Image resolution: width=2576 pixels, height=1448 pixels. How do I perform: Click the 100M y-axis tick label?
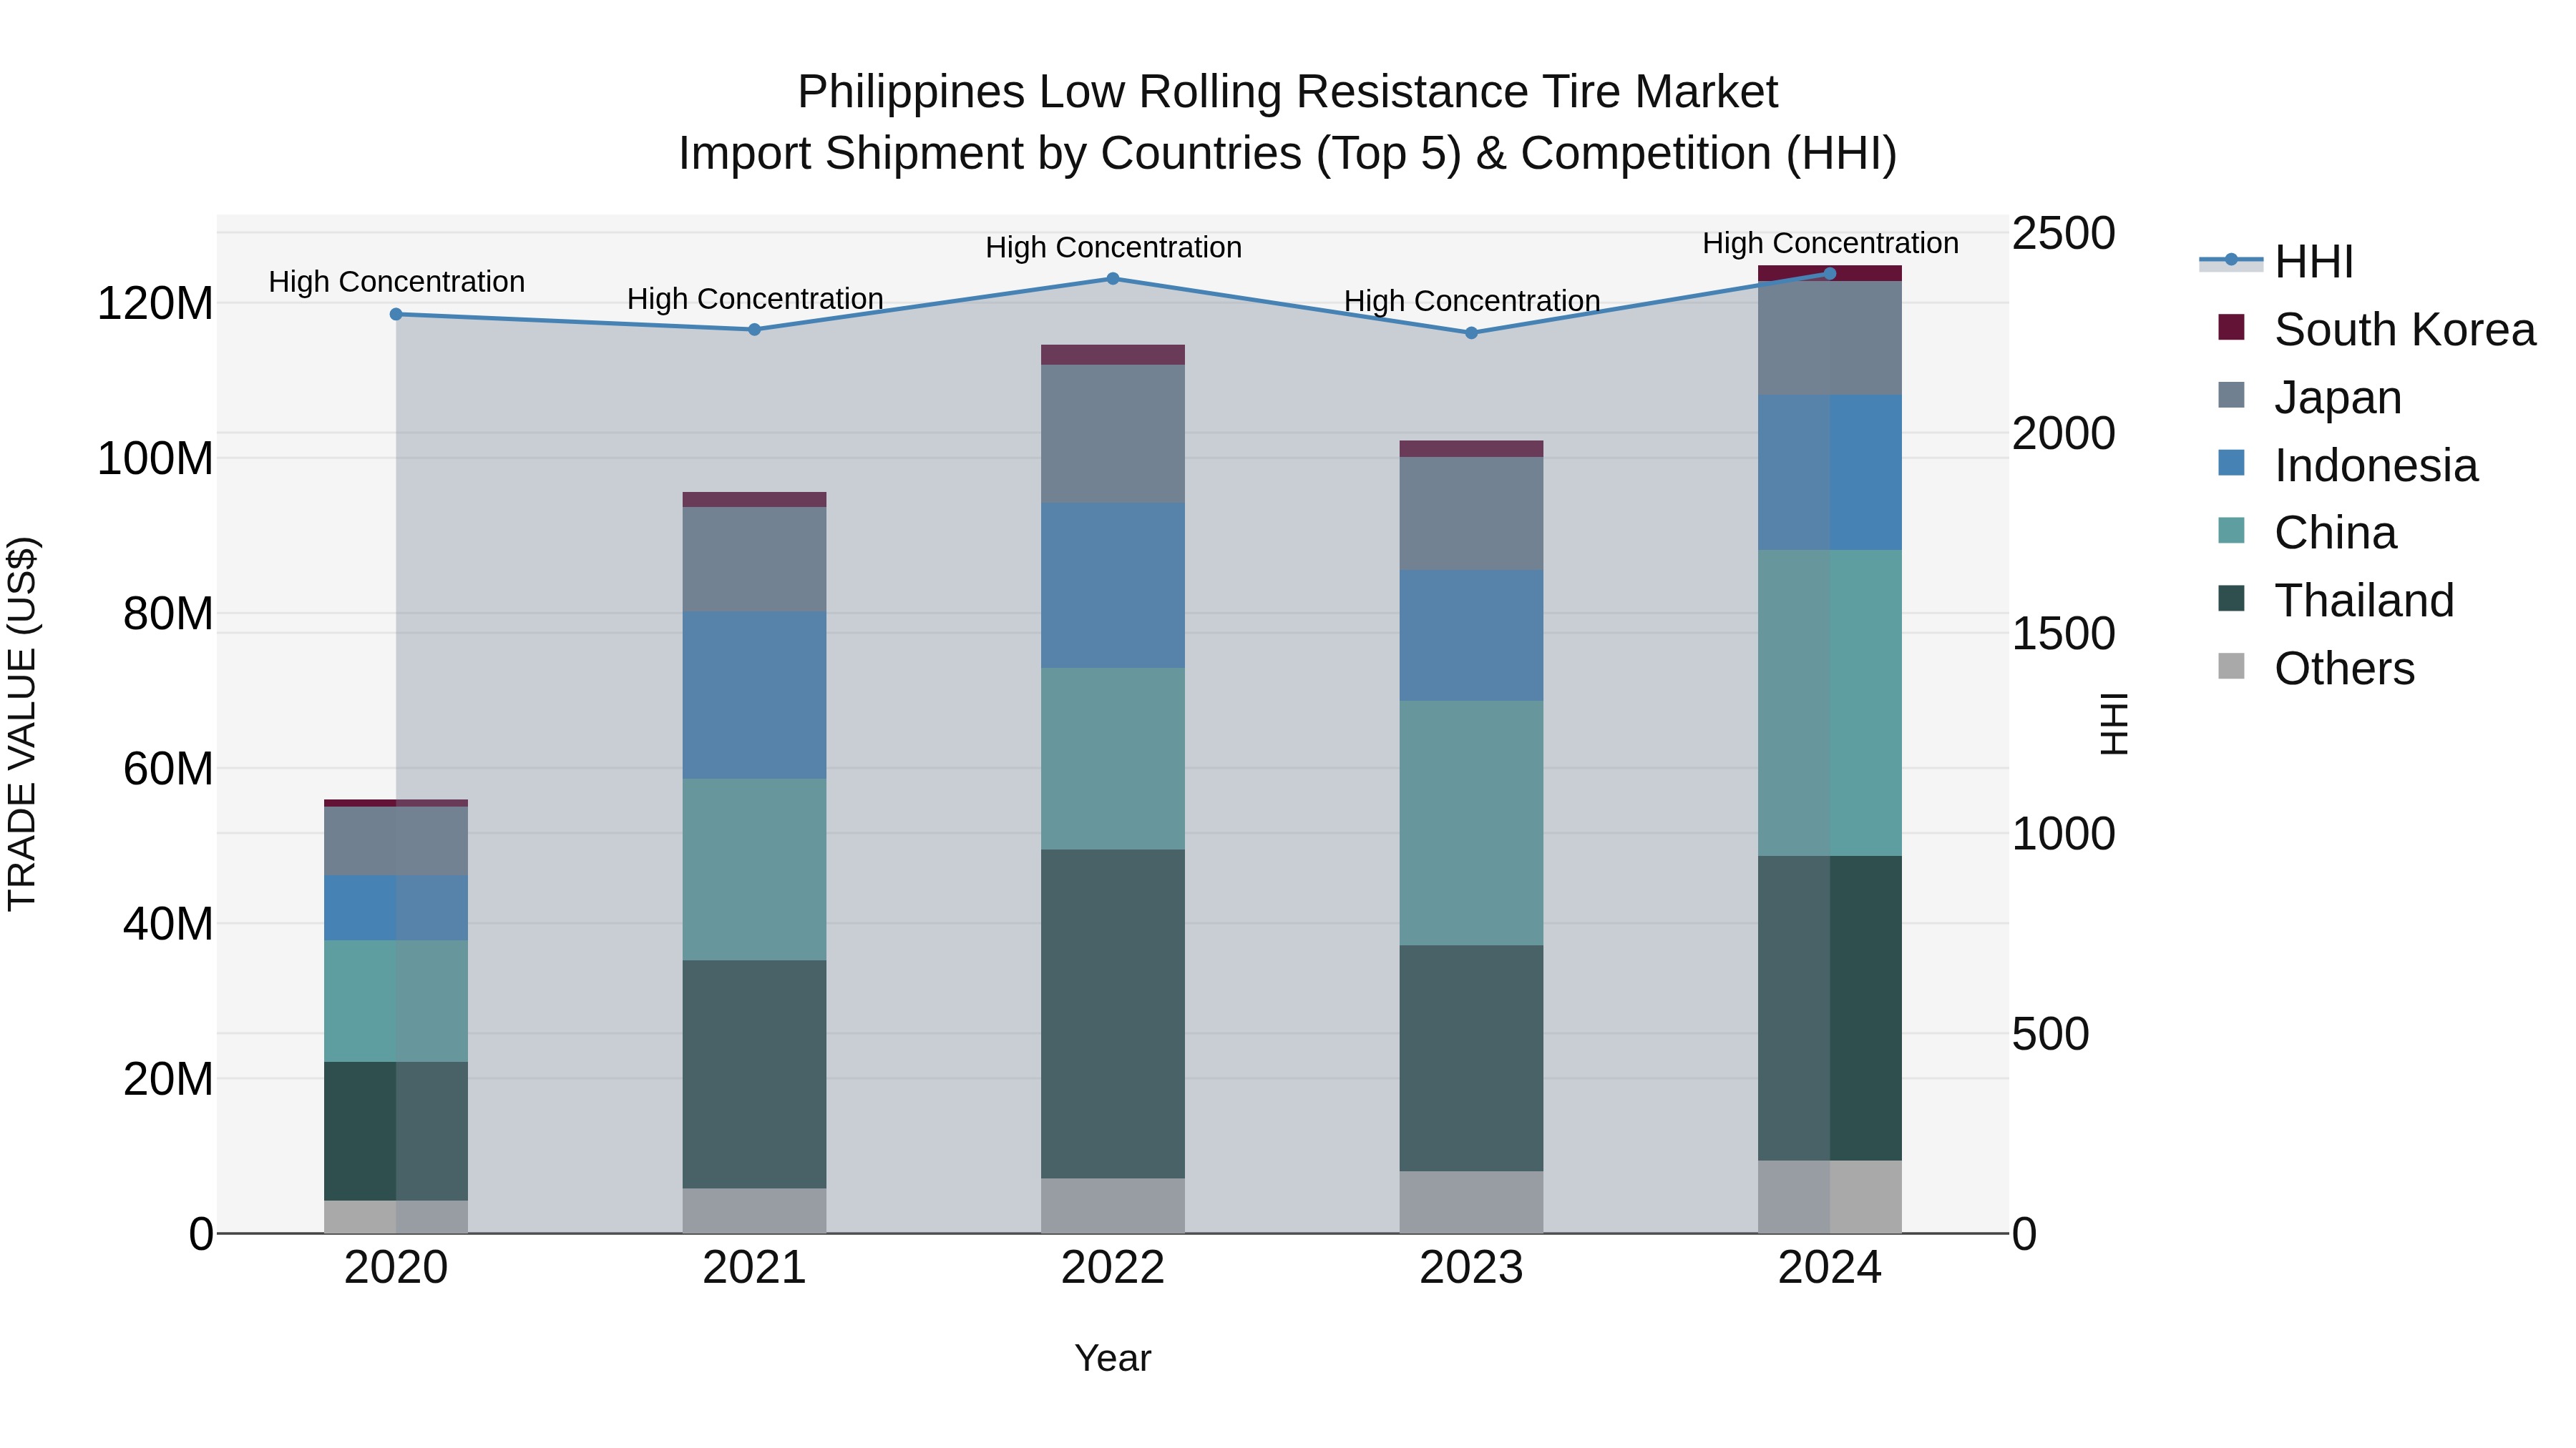tap(155, 458)
